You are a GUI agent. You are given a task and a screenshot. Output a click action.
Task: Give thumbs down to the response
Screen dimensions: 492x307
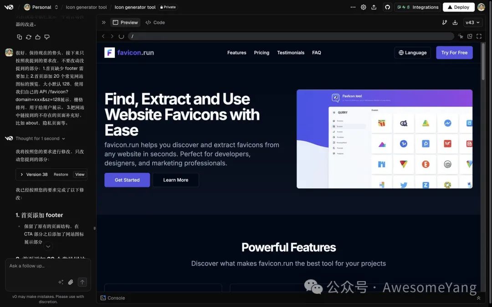pos(47,37)
